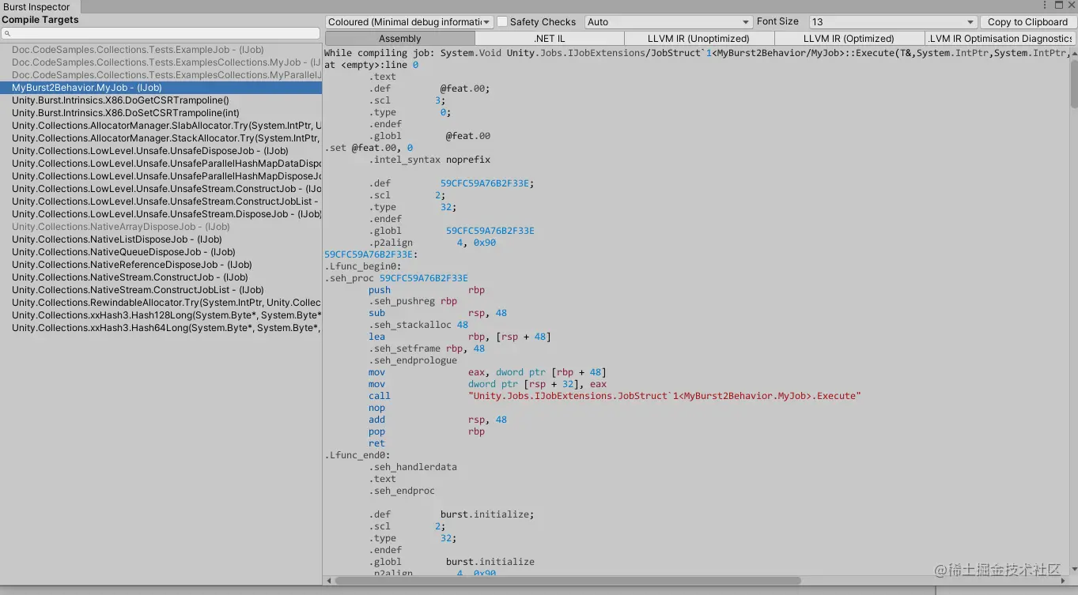Click the 'ret' instruction
1078x595 pixels.
376,443
